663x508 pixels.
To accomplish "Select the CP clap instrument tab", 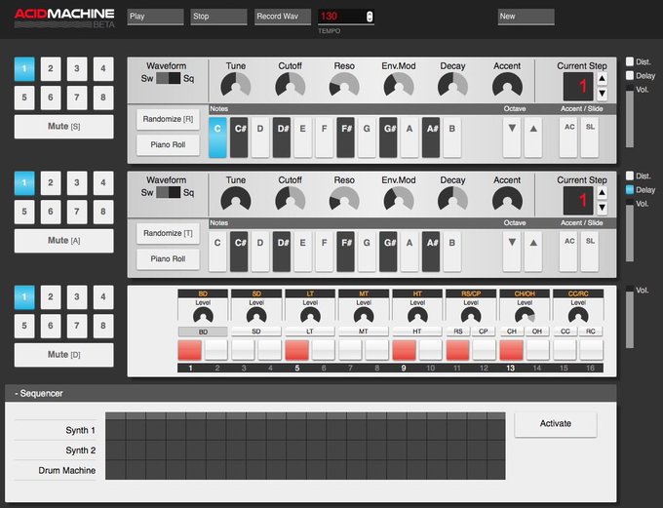I will coord(484,332).
